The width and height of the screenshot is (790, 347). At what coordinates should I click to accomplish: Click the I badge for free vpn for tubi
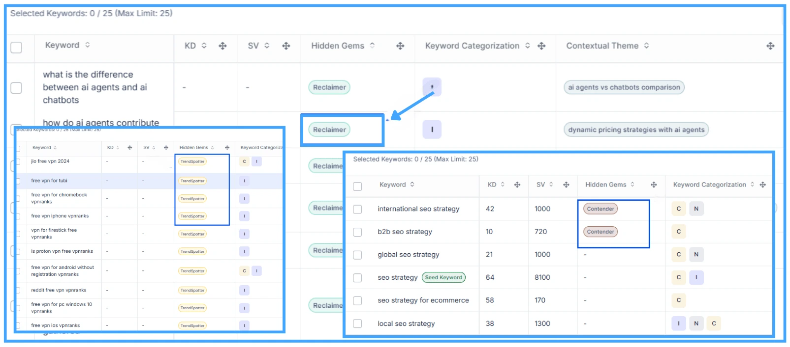pyautogui.click(x=244, y=181)
